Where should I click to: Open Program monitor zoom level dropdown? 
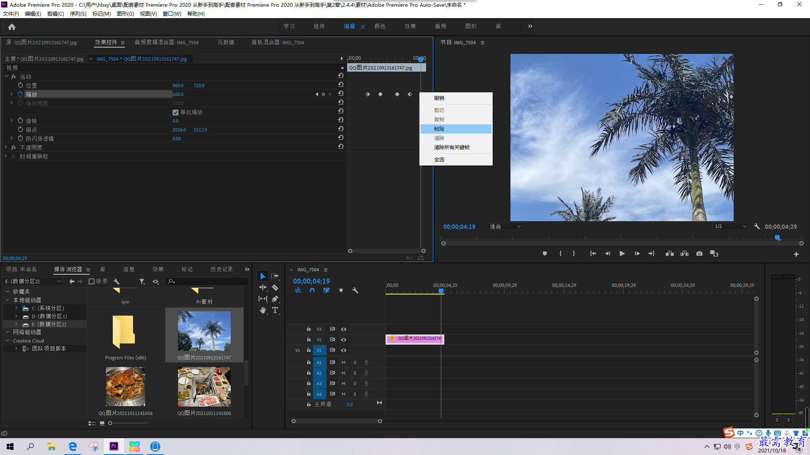point(505,227)
